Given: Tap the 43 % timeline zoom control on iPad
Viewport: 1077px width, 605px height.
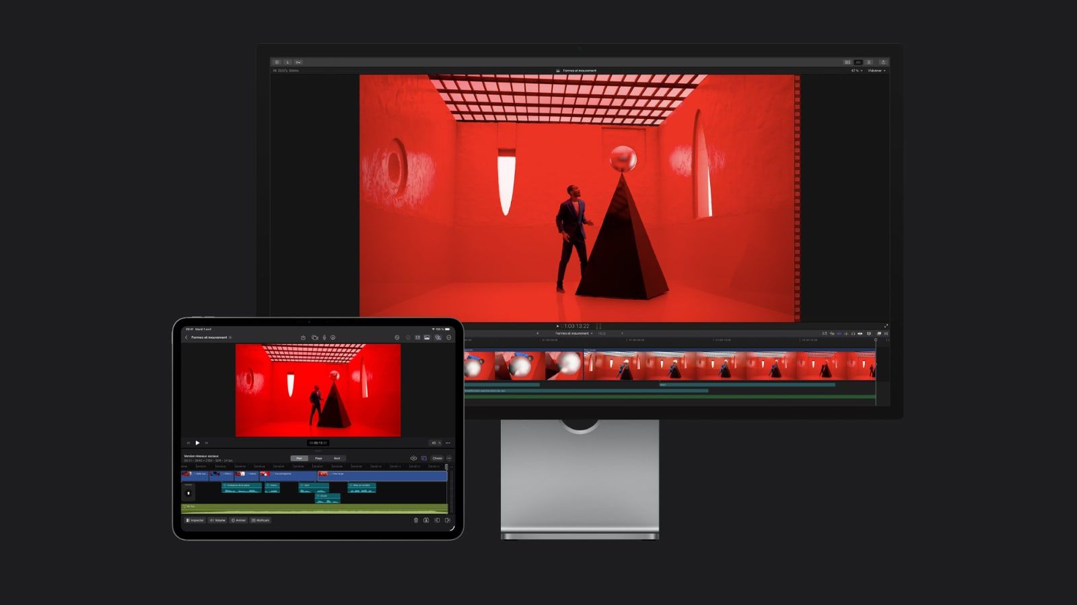Looking at the screenshot, I should coord(435,443).
